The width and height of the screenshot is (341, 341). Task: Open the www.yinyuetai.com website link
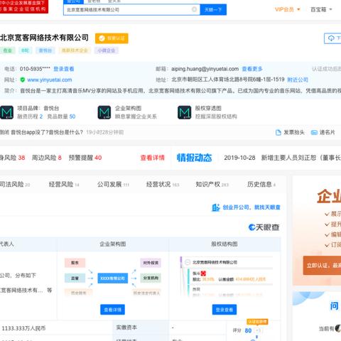click(50, 80)
